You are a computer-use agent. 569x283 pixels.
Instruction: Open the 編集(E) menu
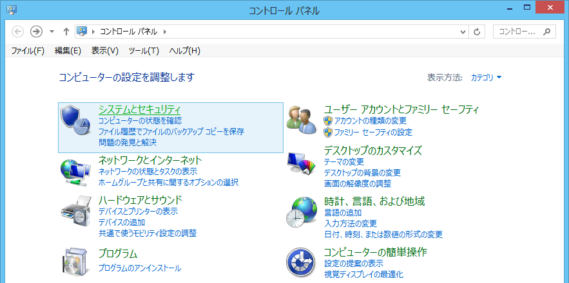[68, 51]
